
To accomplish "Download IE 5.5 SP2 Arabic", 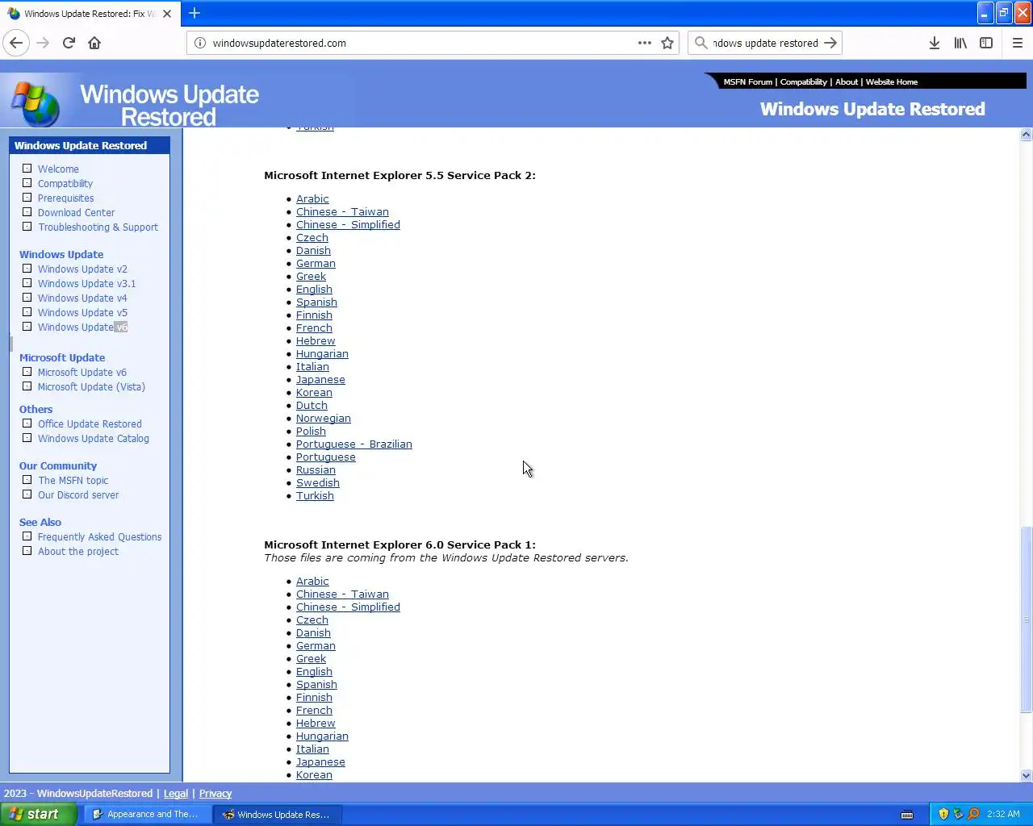I will pos(312,199).
